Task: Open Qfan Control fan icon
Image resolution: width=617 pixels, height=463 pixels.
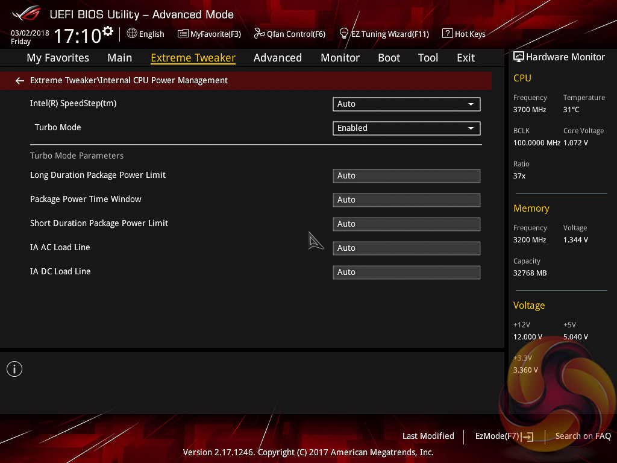Action: click(x=259, y=34)
